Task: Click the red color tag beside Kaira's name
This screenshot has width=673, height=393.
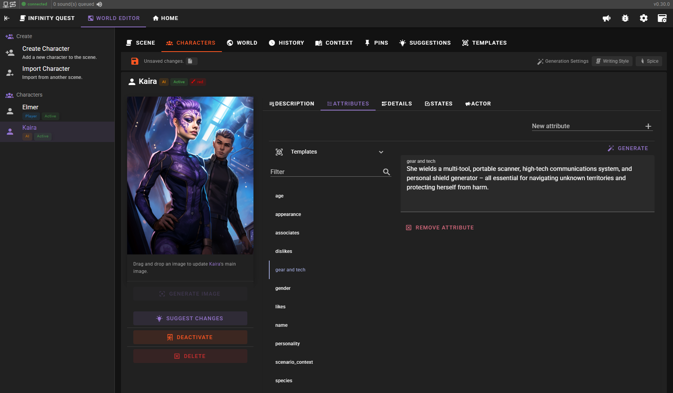Action: [198, 82]
